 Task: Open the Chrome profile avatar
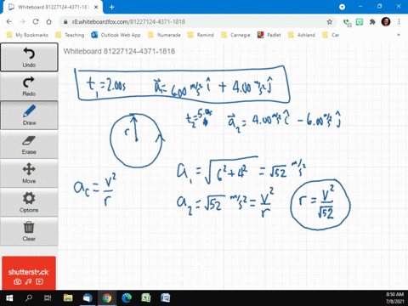386,22
